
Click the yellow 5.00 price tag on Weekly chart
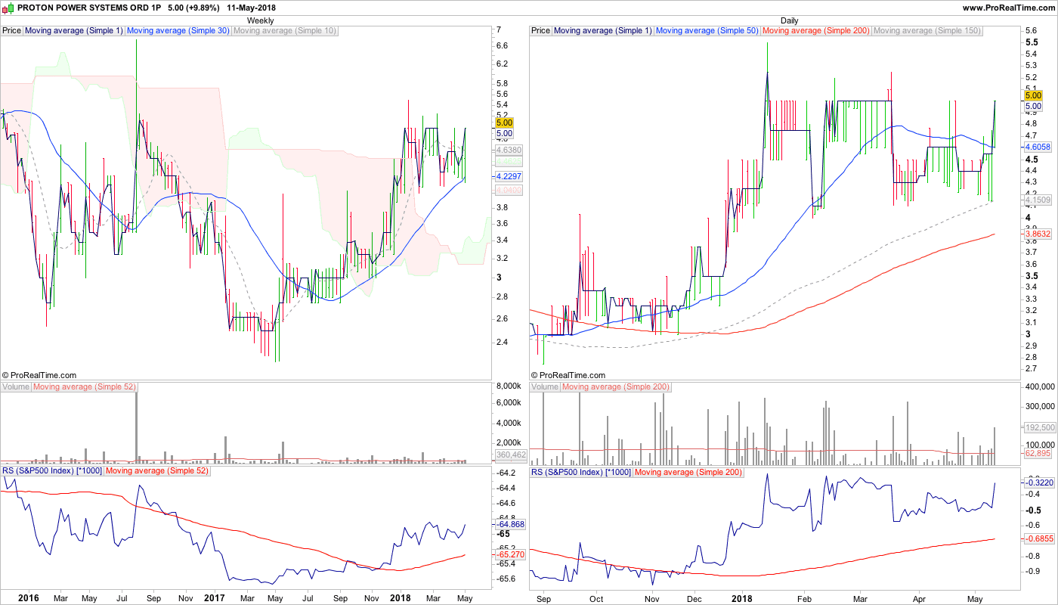[504, 123]
